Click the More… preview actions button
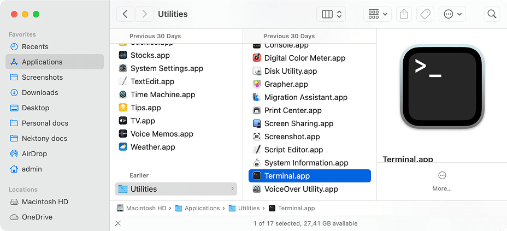This screenshot has height=231, width=507. pyautogui.click(x=442, y=181)
